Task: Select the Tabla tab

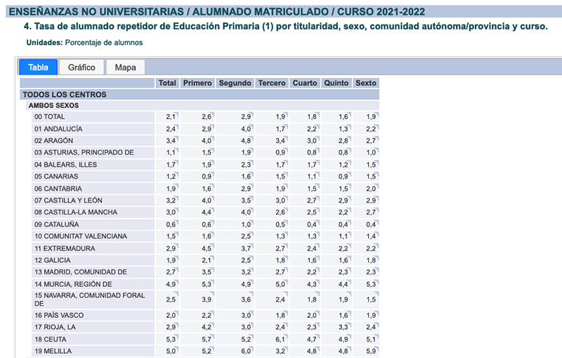Action: point(38,68)
